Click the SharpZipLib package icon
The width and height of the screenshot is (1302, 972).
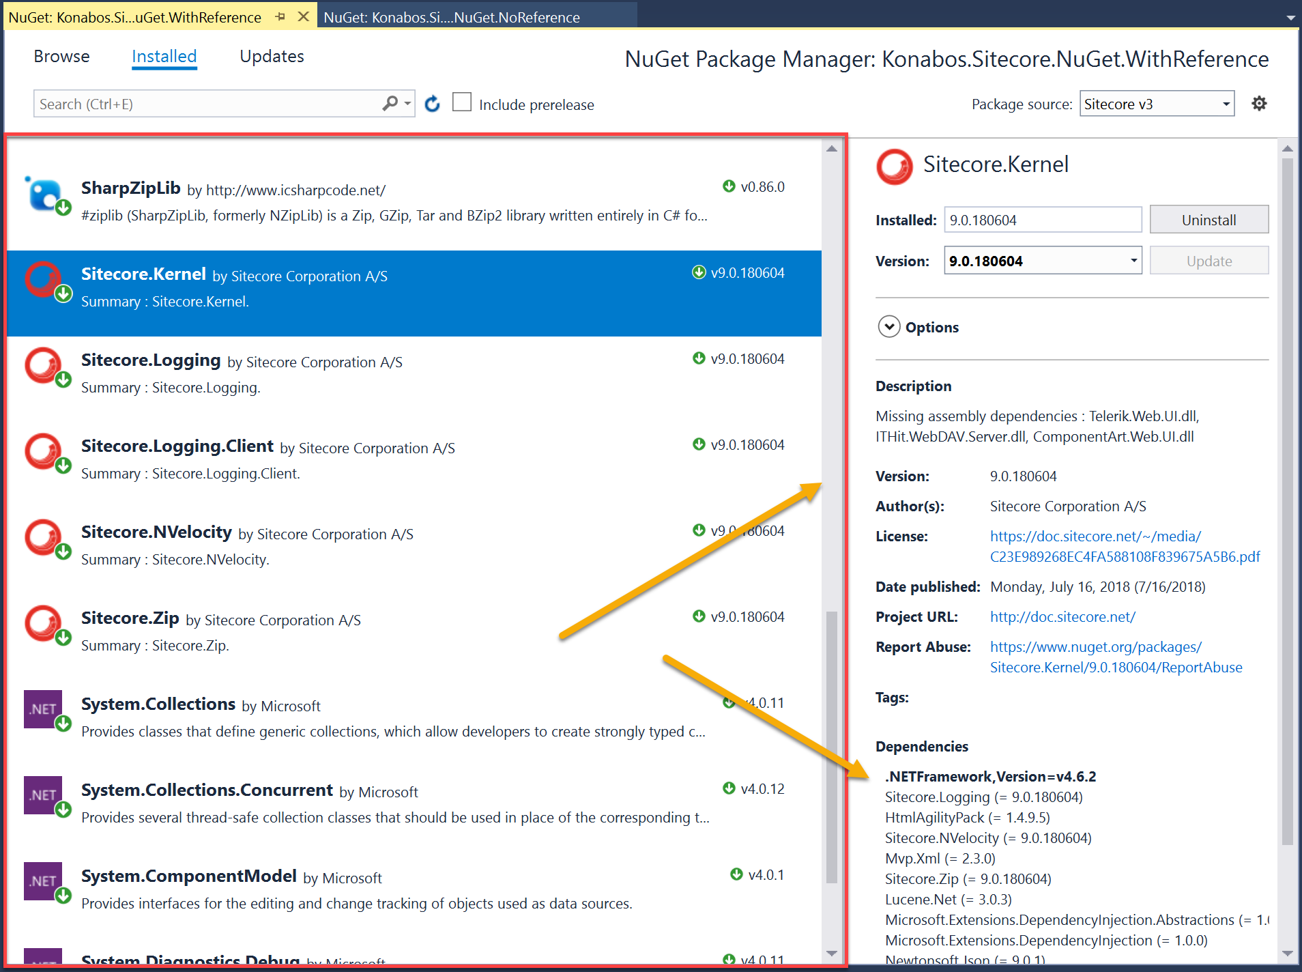click(x=46, y=196)
